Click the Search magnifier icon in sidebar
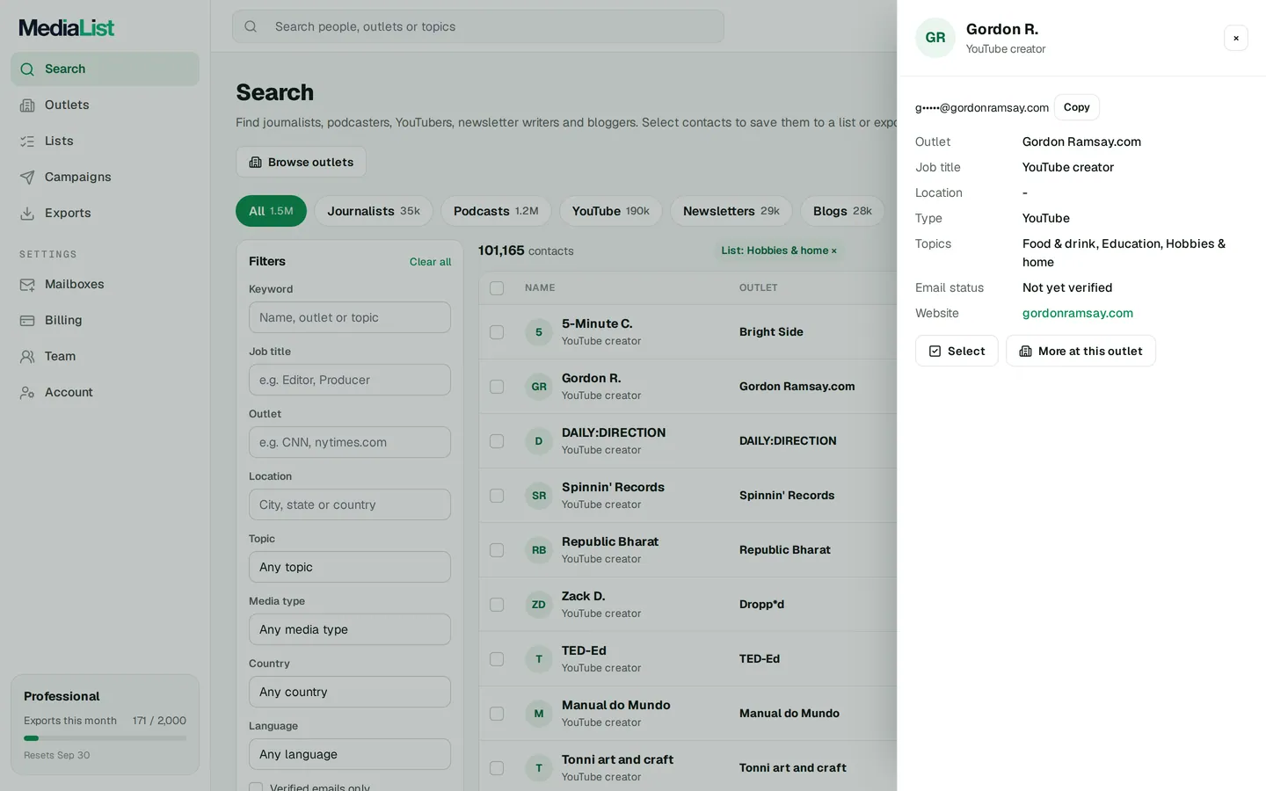The width and height of the screenshot is (1266, 791). [x=27, y=69]
